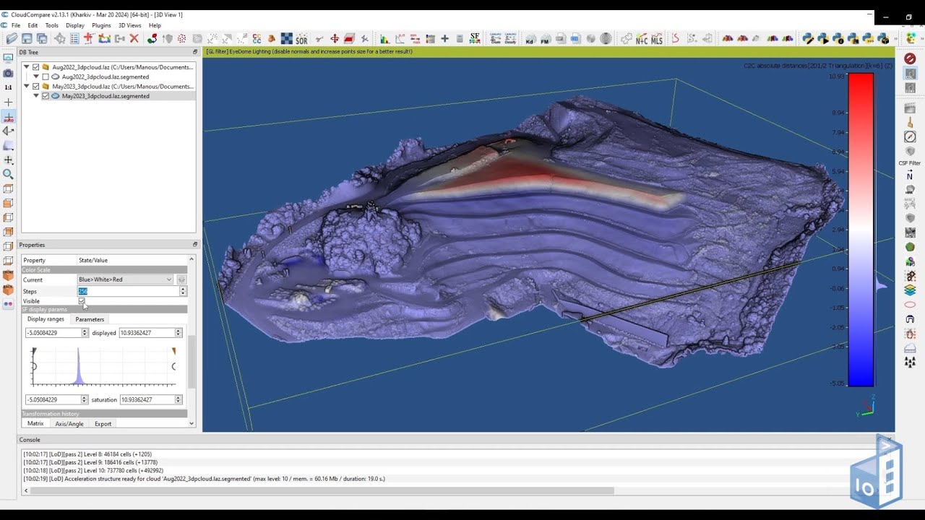
Task: Collapse the Aug2022_3dpcloud.laz tree folder
Action: (27, 67)
